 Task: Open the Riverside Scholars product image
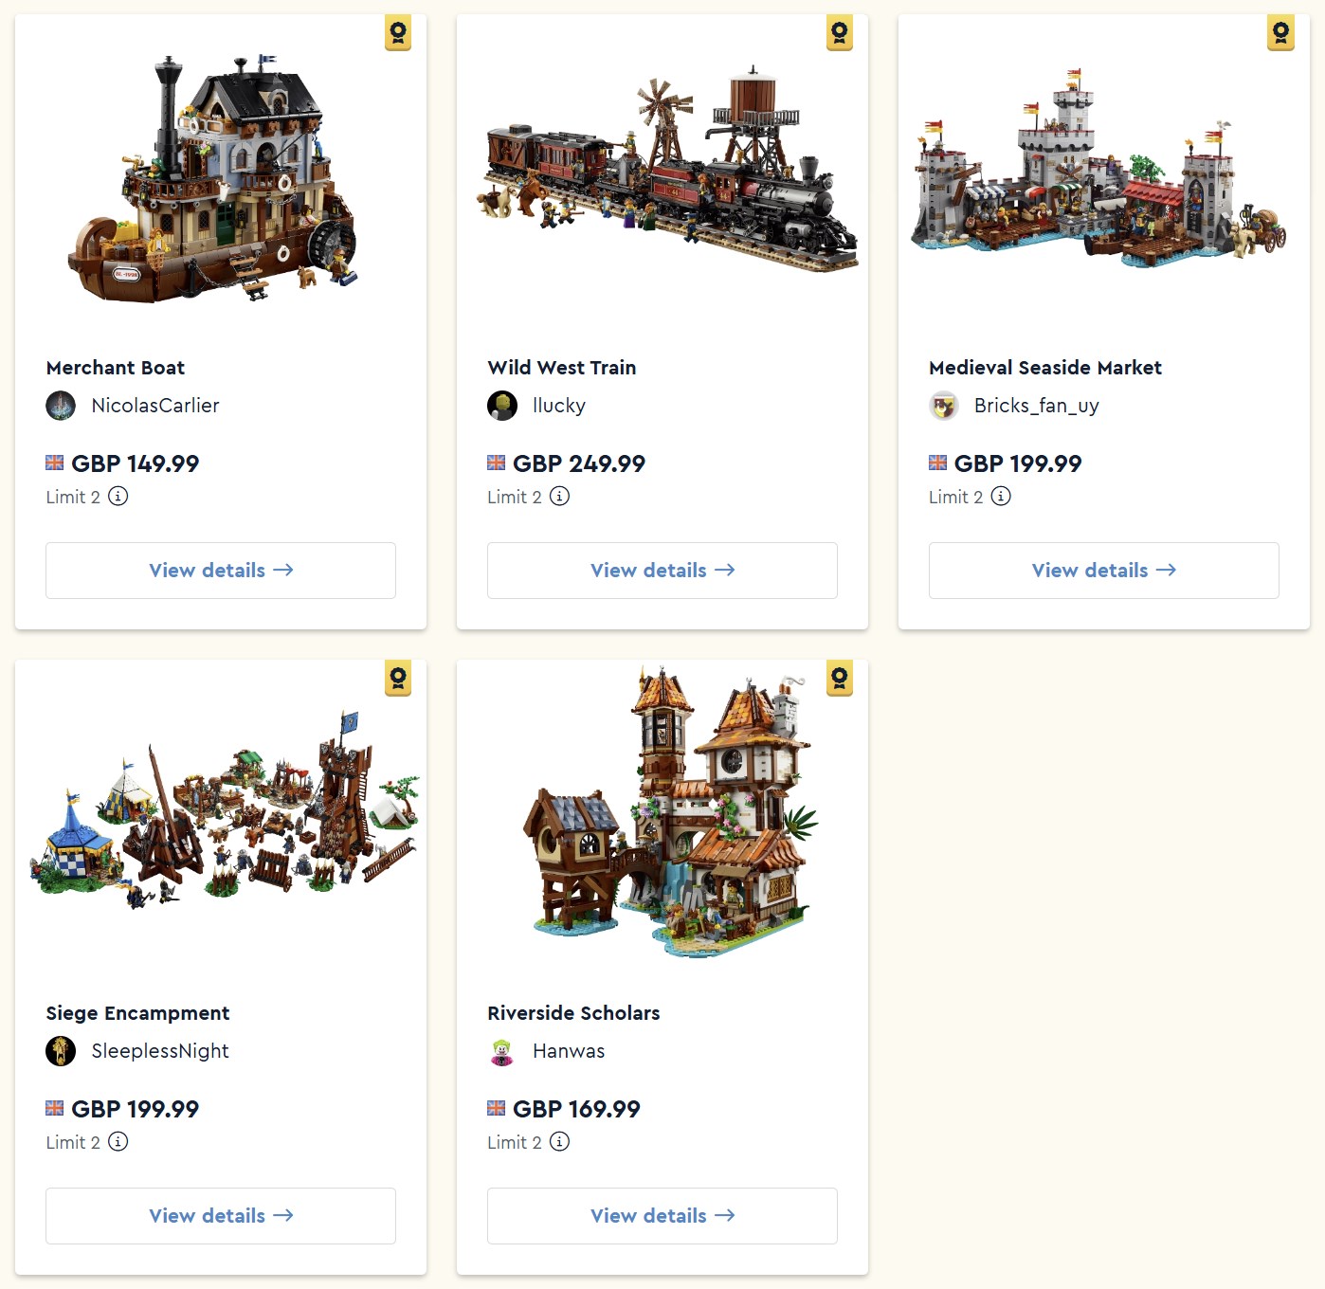pyautogui.click(x=671, y=810)
